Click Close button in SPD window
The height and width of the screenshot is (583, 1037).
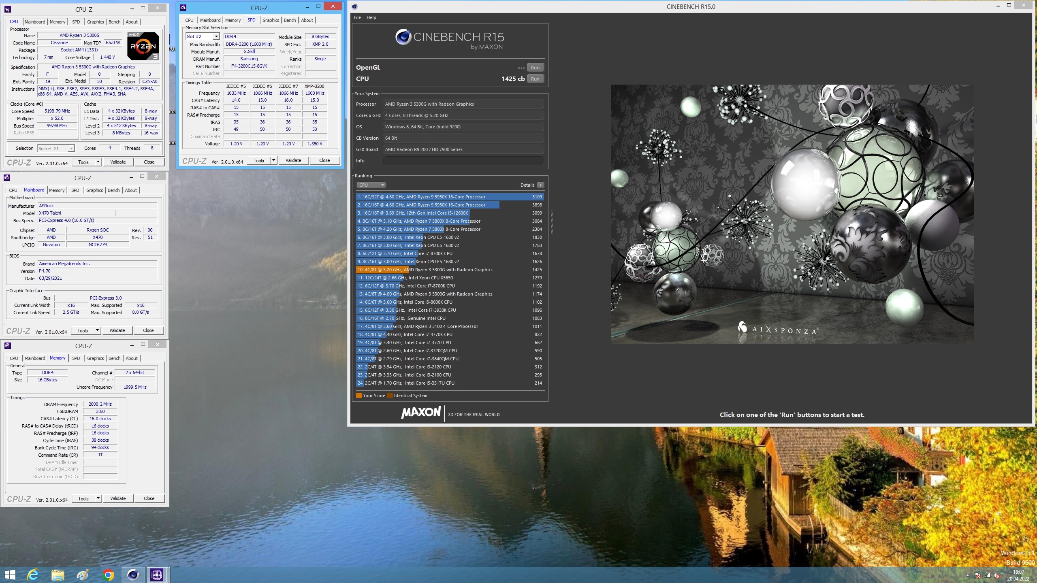coord(324,160)
